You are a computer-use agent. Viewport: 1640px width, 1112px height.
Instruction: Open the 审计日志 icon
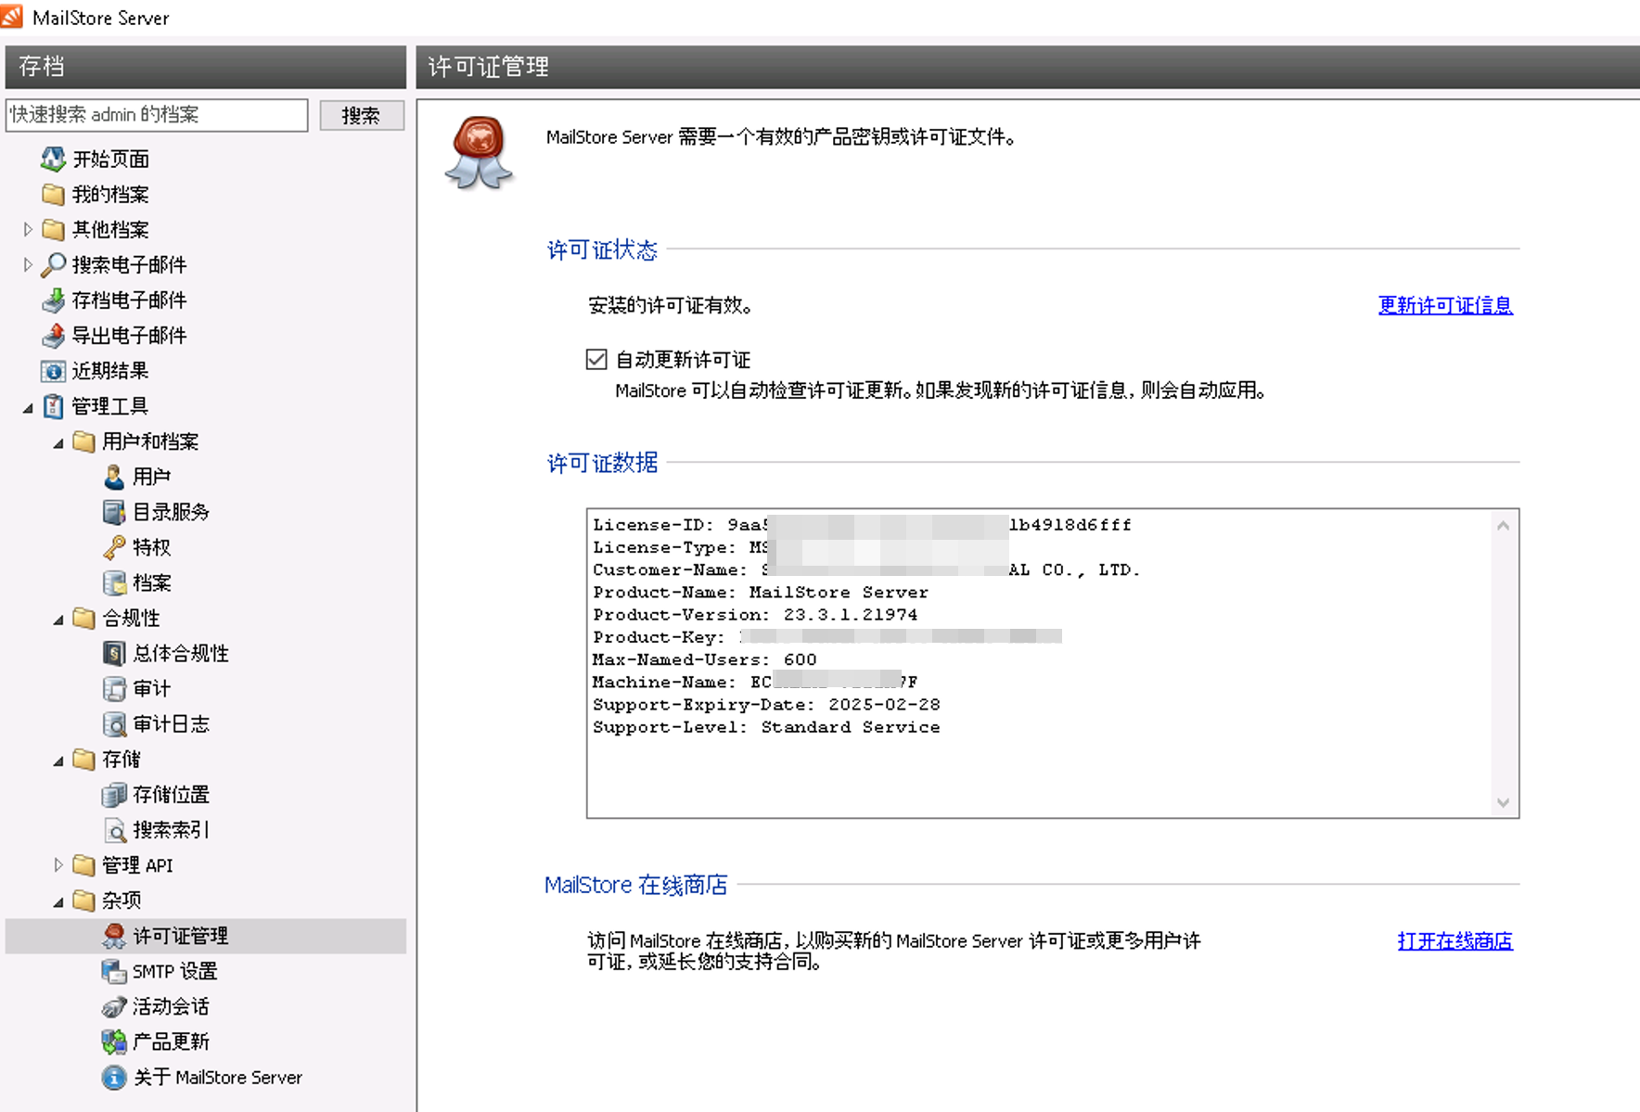tap(114, 723)
